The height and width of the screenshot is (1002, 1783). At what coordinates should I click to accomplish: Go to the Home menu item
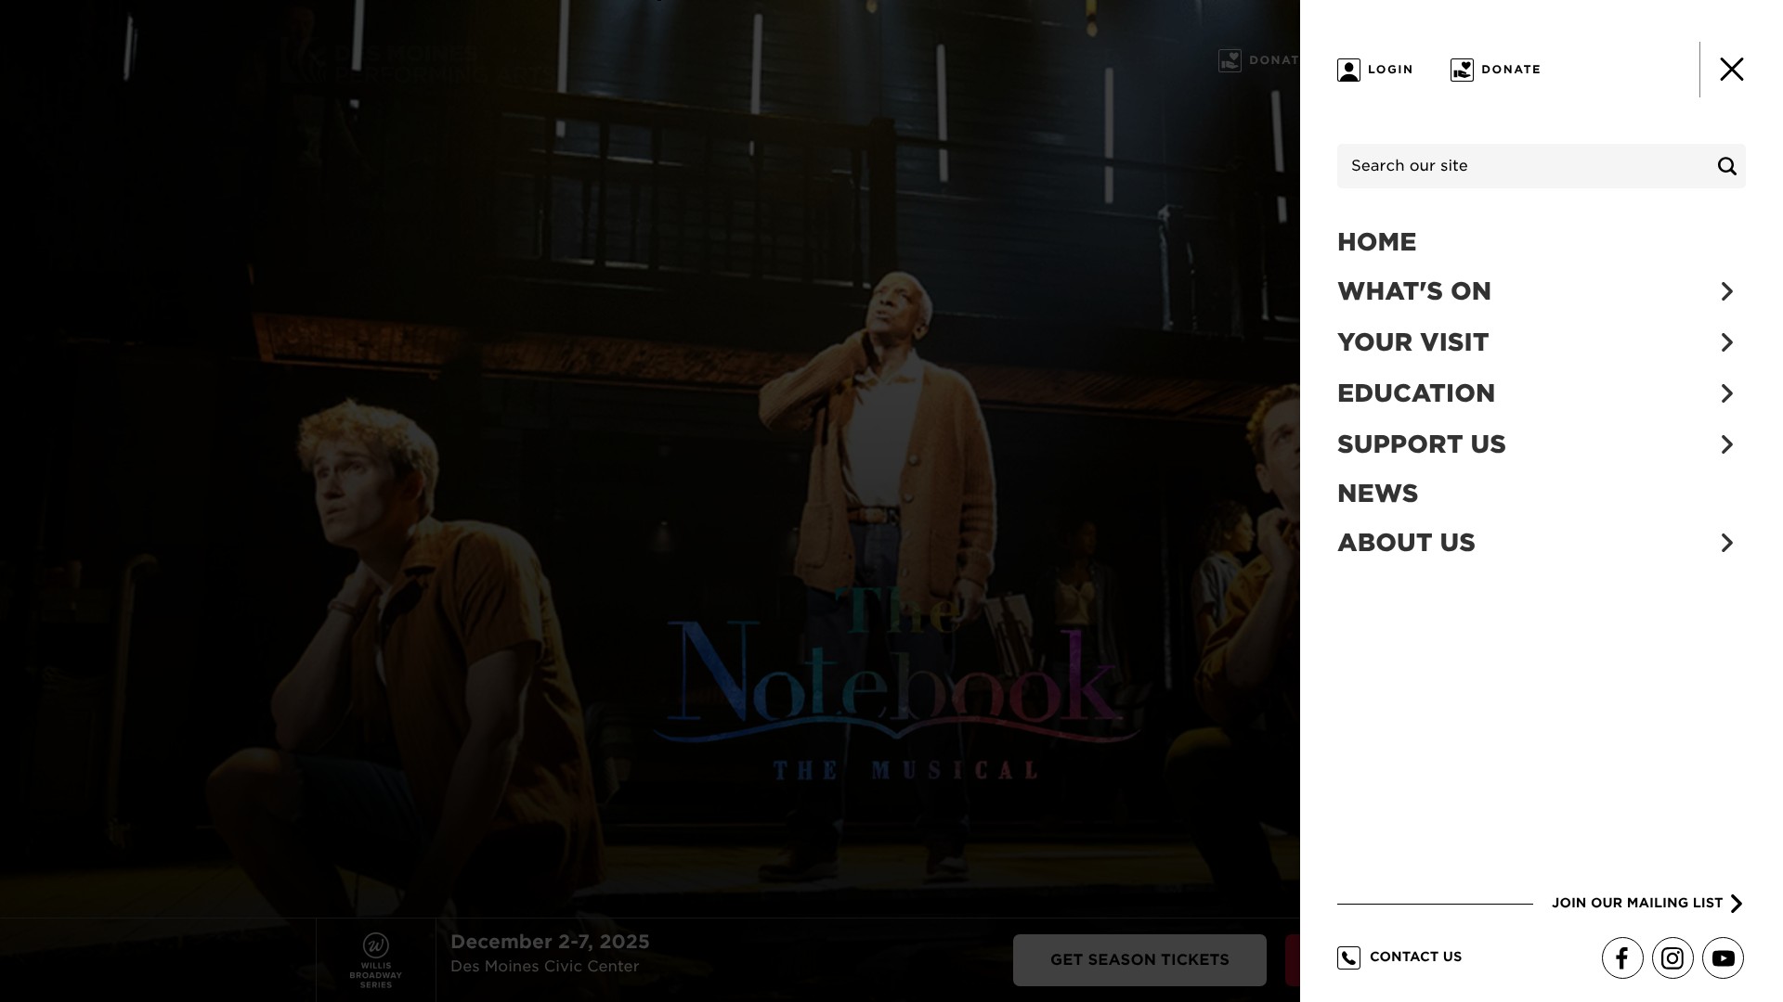pyautogui.click(x=1376, y=242)
